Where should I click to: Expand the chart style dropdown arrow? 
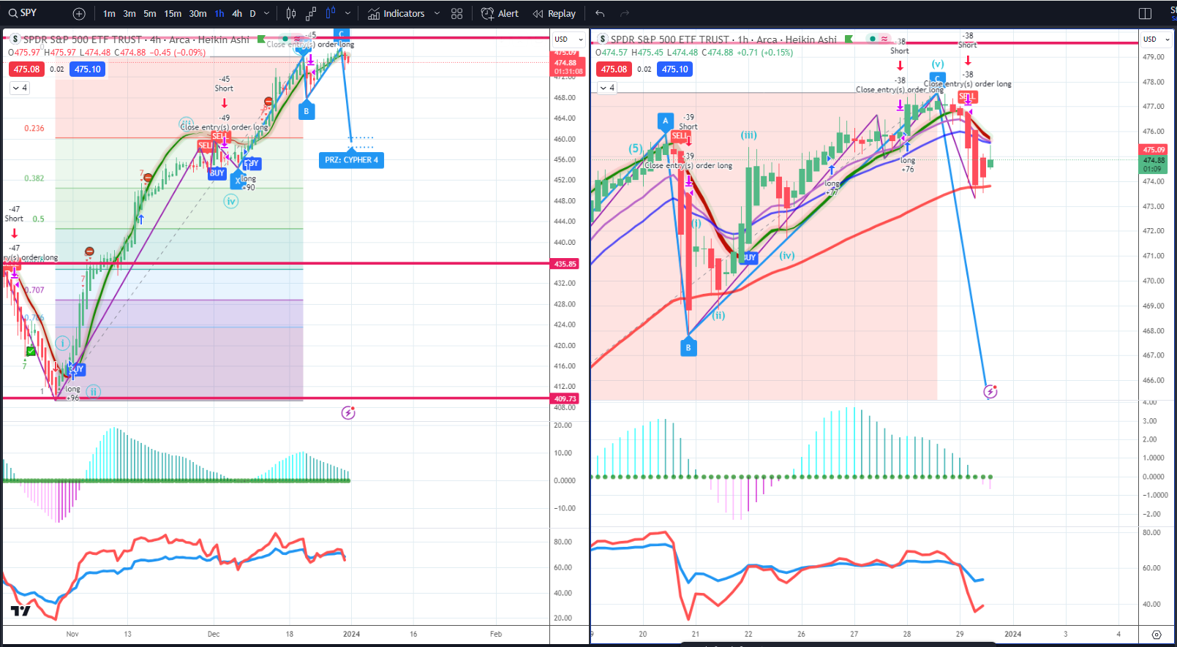click(x=347, y=13)
